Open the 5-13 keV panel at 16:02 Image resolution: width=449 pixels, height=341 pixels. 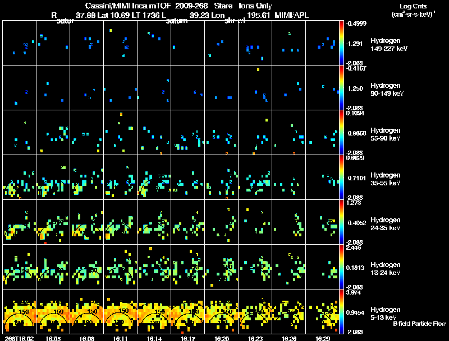(19, 311)
